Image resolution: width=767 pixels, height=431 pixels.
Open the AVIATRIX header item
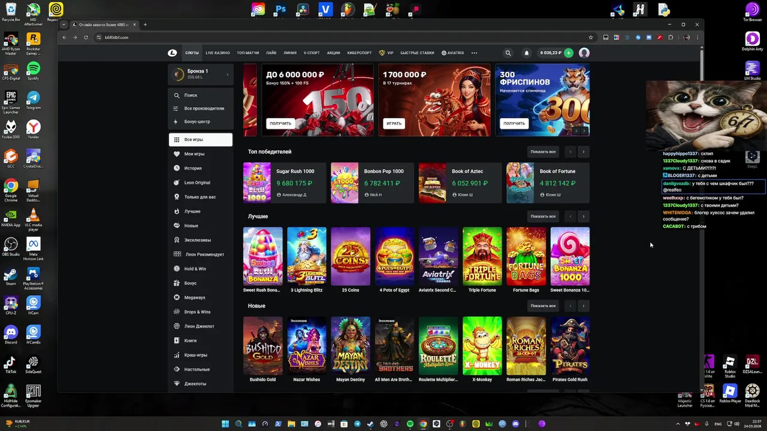coord(453,53)
